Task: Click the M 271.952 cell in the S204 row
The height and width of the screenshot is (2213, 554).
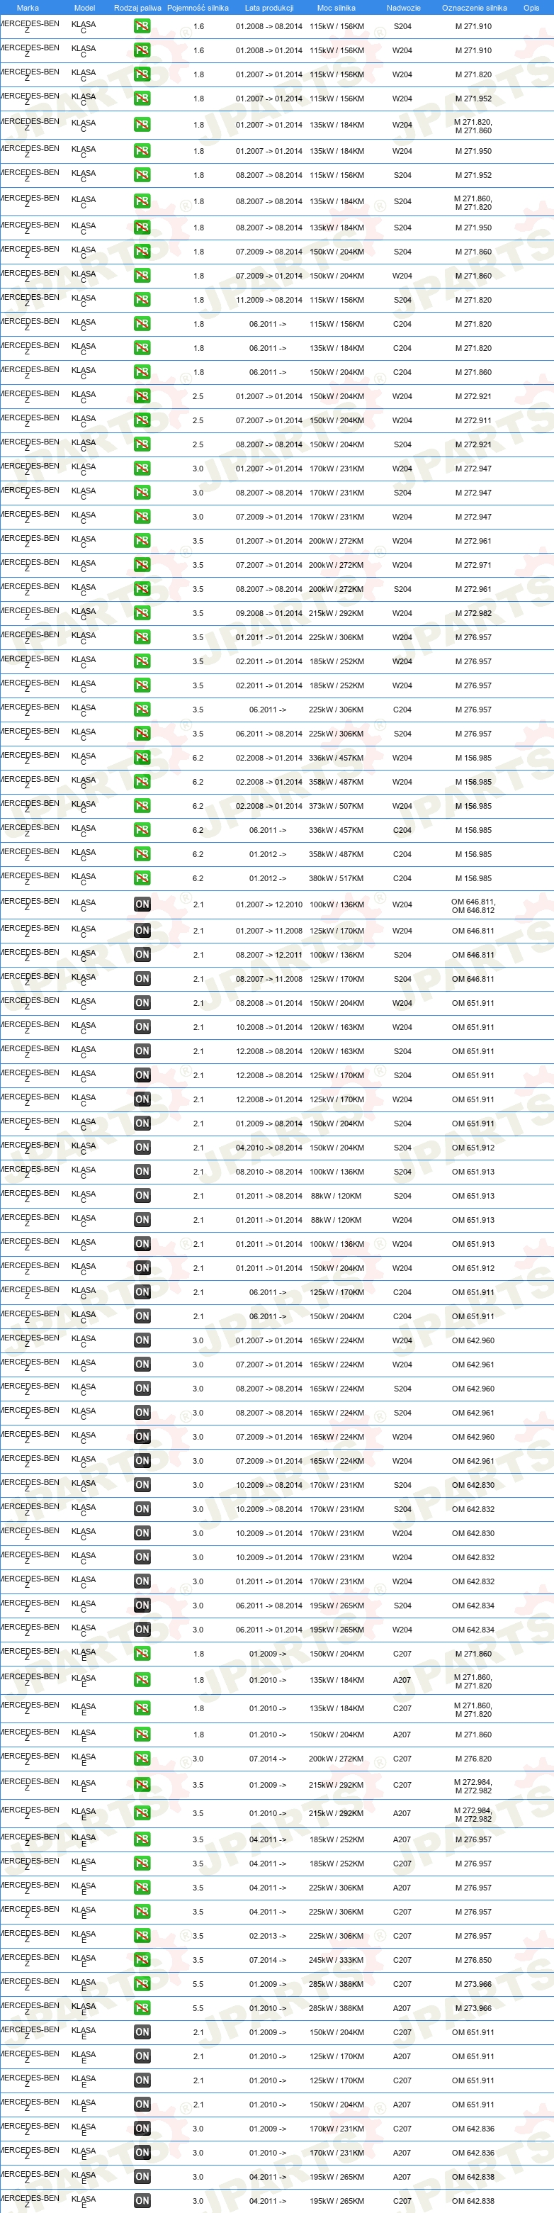Action: 473,175
